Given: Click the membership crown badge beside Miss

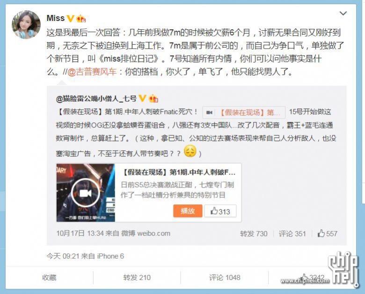Looking at the screenshot, I should click(x=81, y=19).
